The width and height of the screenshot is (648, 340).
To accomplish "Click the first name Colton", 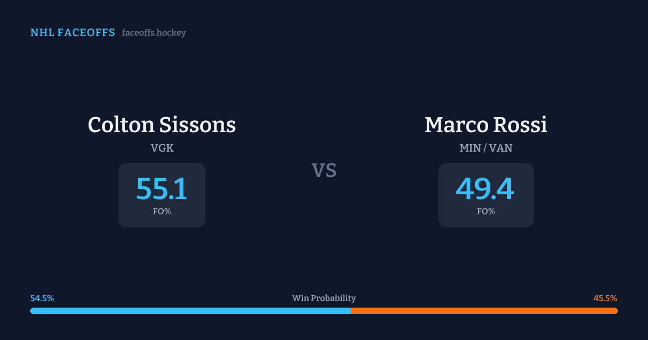I will click(x=121, y=125).
